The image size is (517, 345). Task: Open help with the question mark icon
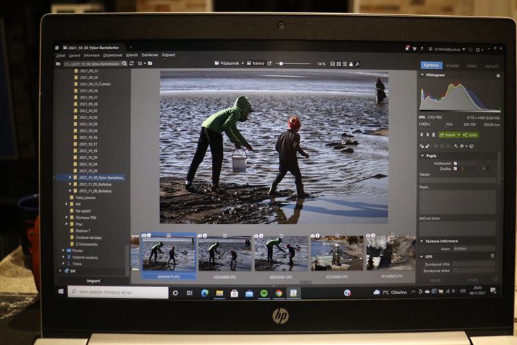[421, 48]
